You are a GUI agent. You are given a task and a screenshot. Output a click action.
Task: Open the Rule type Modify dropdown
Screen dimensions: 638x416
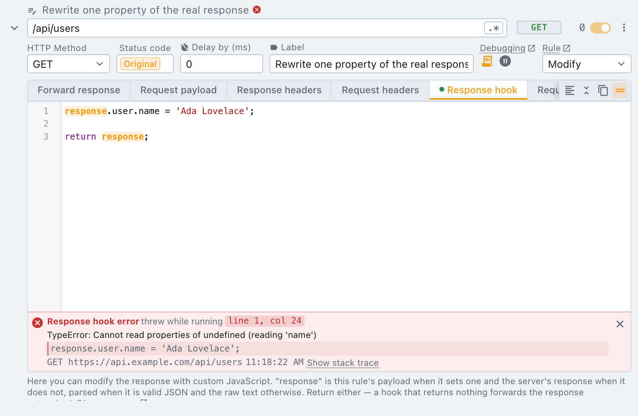point(587,64)
